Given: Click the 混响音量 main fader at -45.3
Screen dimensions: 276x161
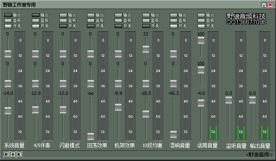Looking at the screenshot, I should pos(173,134).
